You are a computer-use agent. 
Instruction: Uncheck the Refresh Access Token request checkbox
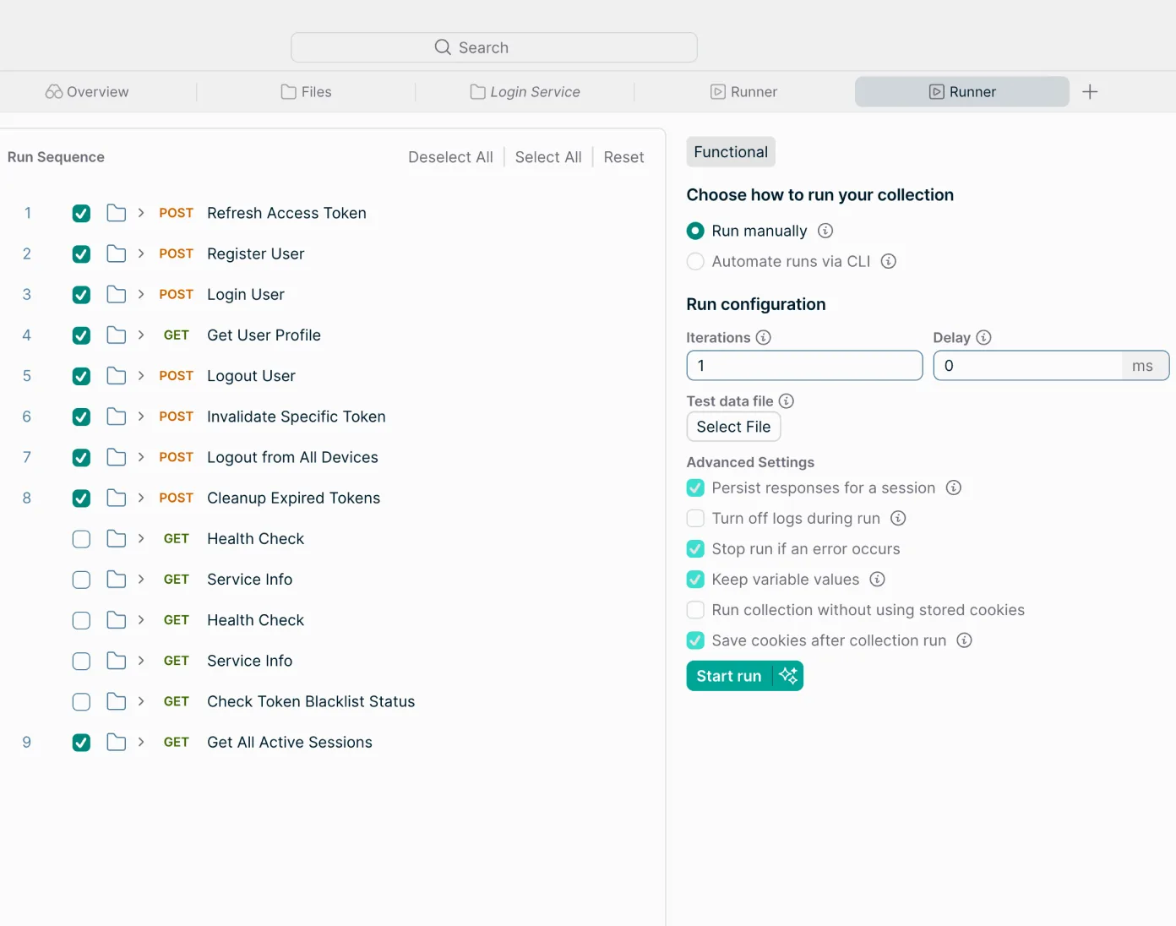coord(81,213)
